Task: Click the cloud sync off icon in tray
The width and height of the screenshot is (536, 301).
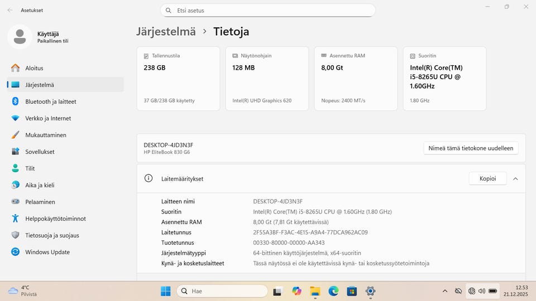Action: pos(458,291)
